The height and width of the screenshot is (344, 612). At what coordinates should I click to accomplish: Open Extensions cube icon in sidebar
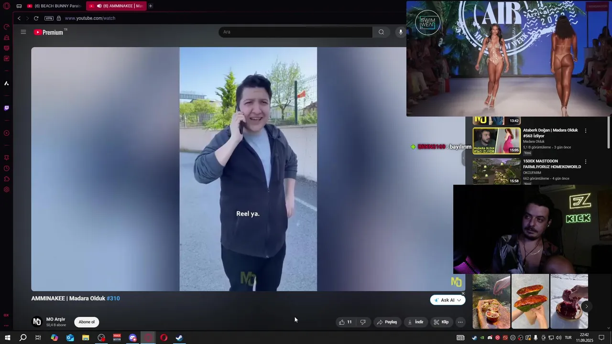[7, 179]
